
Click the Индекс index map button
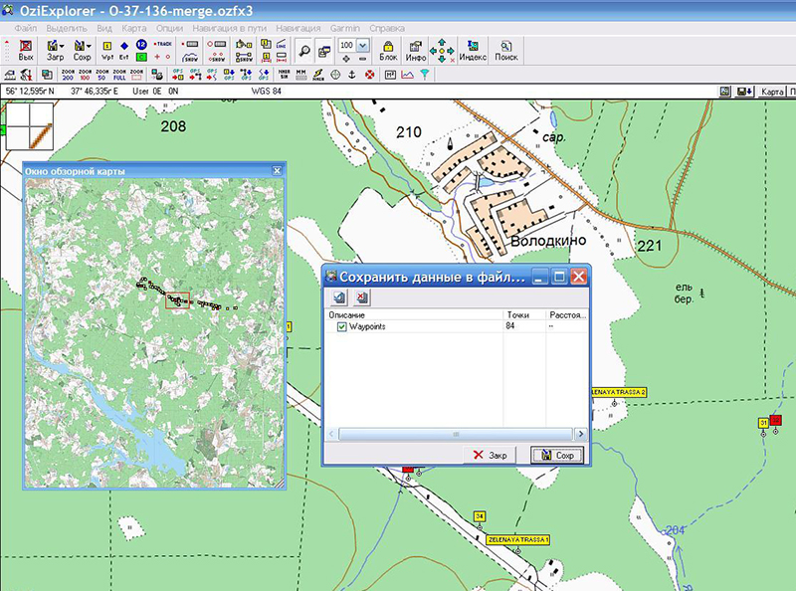(473, 51)
